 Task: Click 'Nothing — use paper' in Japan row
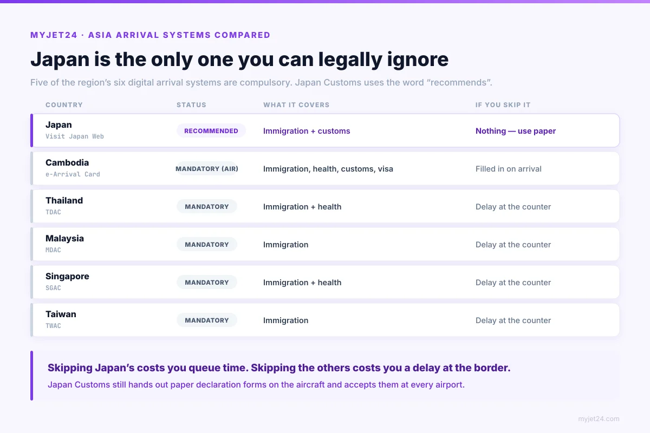(516, 131)
